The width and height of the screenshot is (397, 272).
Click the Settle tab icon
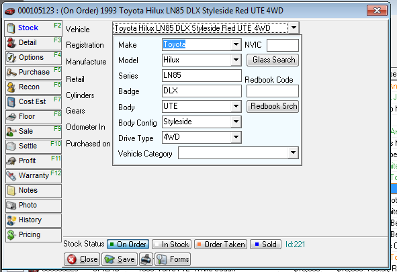(x=11, y=146)
